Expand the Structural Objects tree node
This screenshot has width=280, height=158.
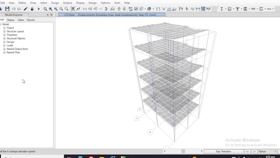click(x=4, y=38)
